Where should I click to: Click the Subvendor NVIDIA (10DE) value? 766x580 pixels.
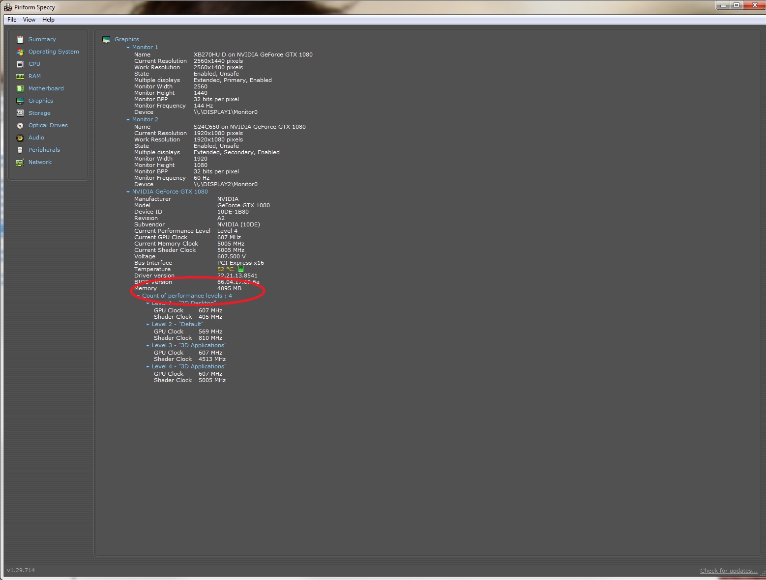[x=238, y=224]
